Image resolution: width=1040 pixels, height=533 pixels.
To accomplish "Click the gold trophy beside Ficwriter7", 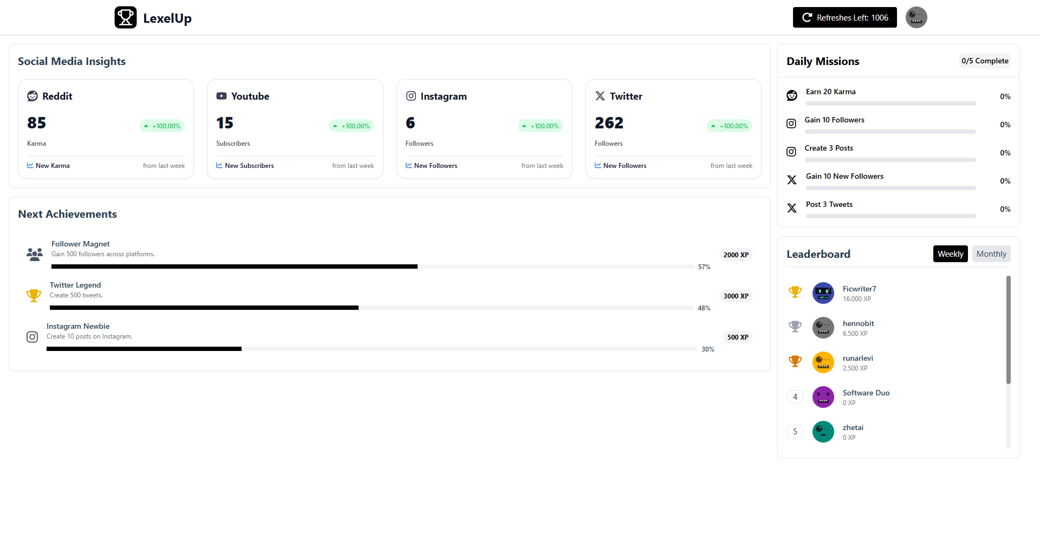I will click(795, 292).
